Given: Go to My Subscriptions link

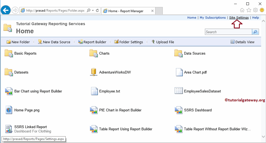Looking at the screenshot, I should (x=212, y=18).
